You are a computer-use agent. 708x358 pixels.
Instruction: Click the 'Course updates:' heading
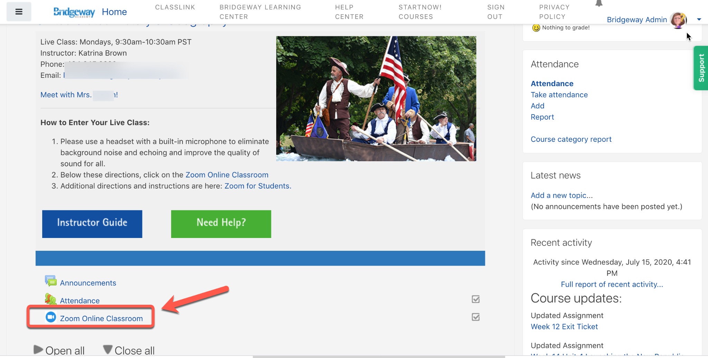576,298
